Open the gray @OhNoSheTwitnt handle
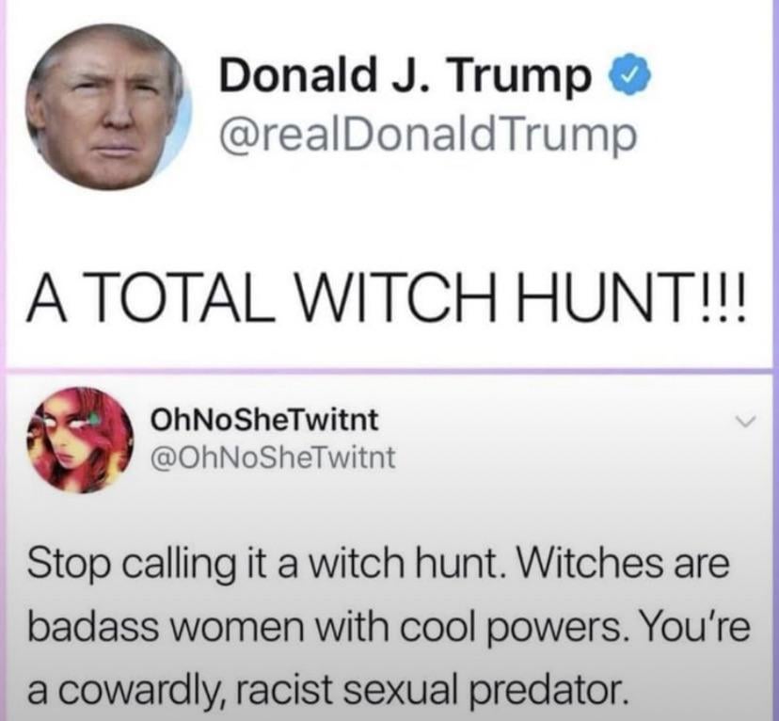 coord(273,457)
